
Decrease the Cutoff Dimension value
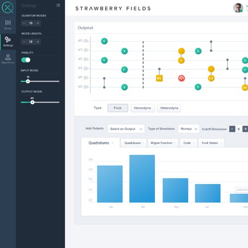pyautogui.click(x=232, y=129)
